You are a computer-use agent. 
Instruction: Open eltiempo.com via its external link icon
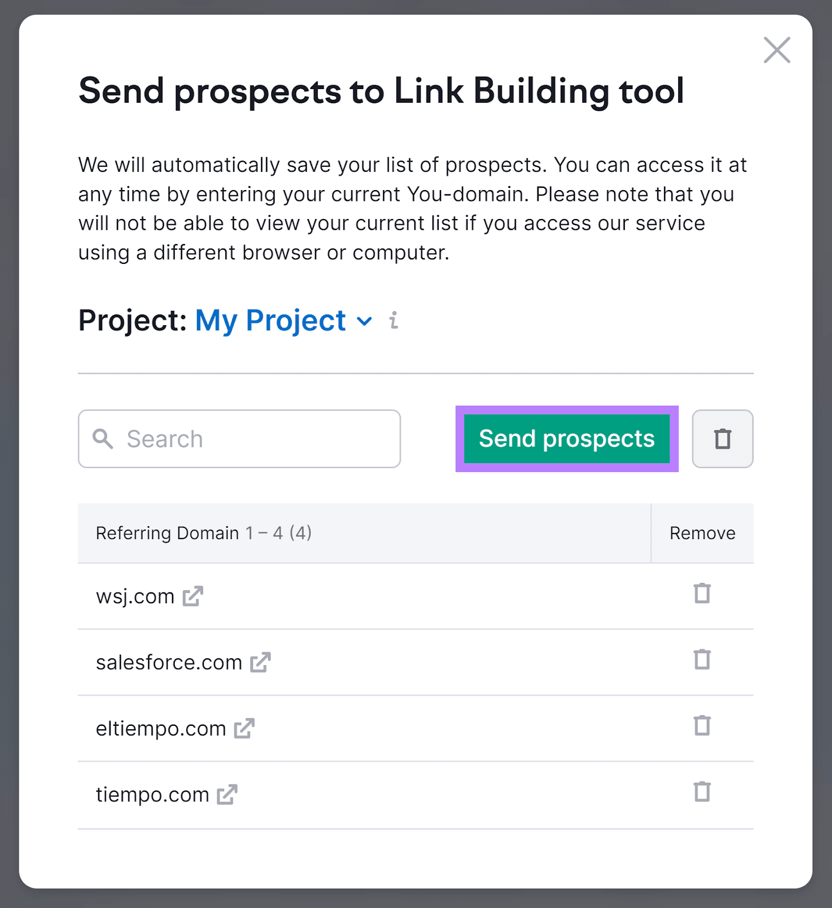pos(245,729)
